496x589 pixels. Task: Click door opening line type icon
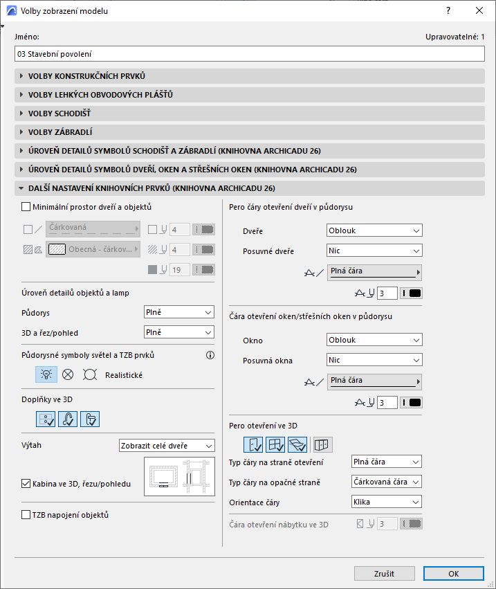click(314, 273)
